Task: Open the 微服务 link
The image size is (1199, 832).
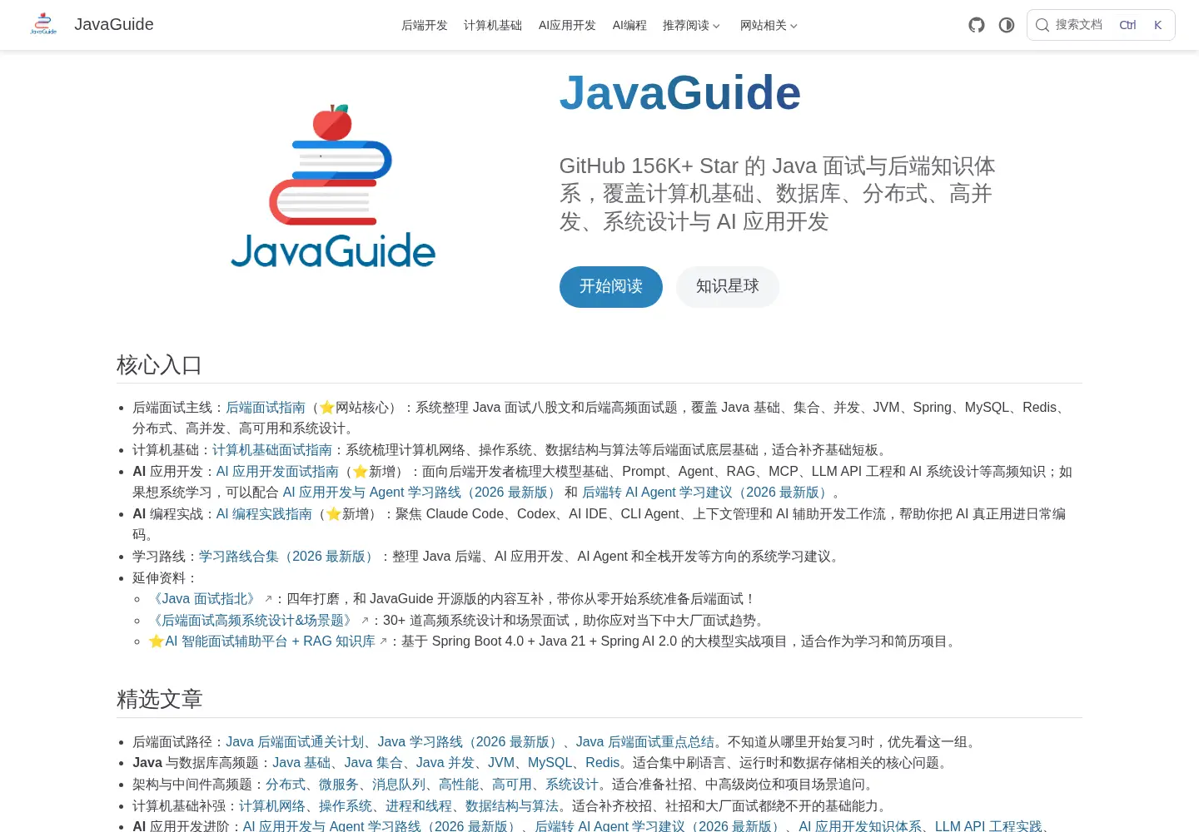Action: 339,785
